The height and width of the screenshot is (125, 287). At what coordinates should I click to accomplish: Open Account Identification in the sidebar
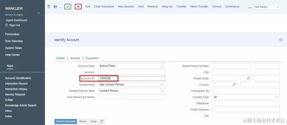coord(18,78)
